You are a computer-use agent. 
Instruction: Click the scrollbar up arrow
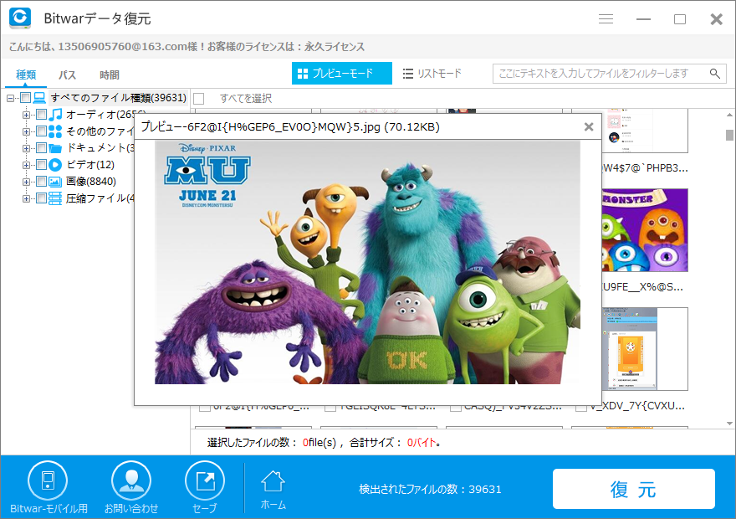tap(729, 115)
